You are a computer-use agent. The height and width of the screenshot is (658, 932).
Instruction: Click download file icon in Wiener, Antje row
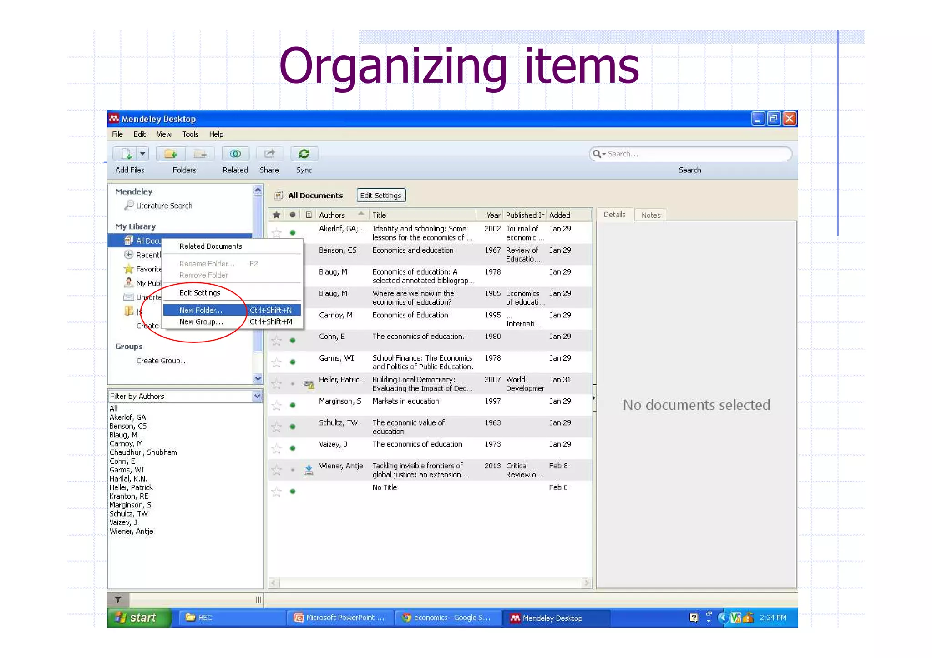pyautogui.click(x=309, y=470)
